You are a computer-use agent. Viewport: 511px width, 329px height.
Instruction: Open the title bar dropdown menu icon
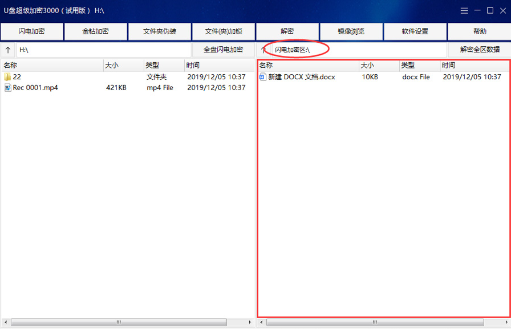coord(465,11)
